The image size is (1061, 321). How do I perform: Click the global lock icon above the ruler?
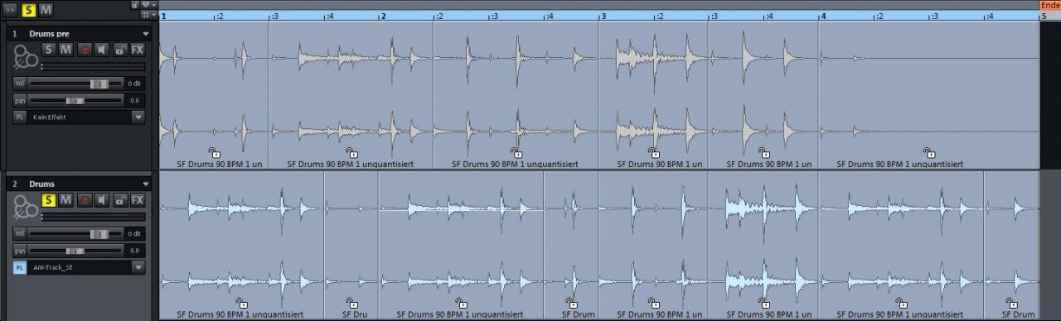coord(135,5)
